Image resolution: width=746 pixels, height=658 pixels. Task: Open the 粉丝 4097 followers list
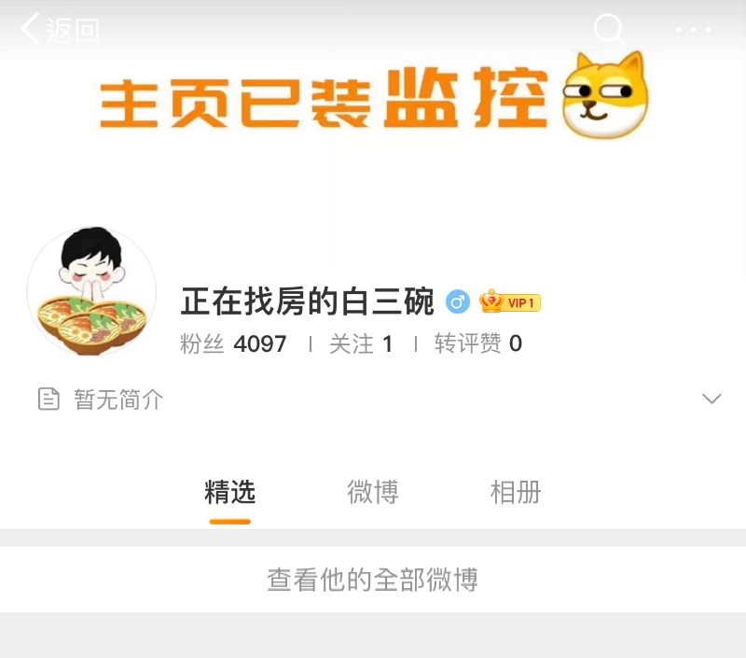click(233, 343)
